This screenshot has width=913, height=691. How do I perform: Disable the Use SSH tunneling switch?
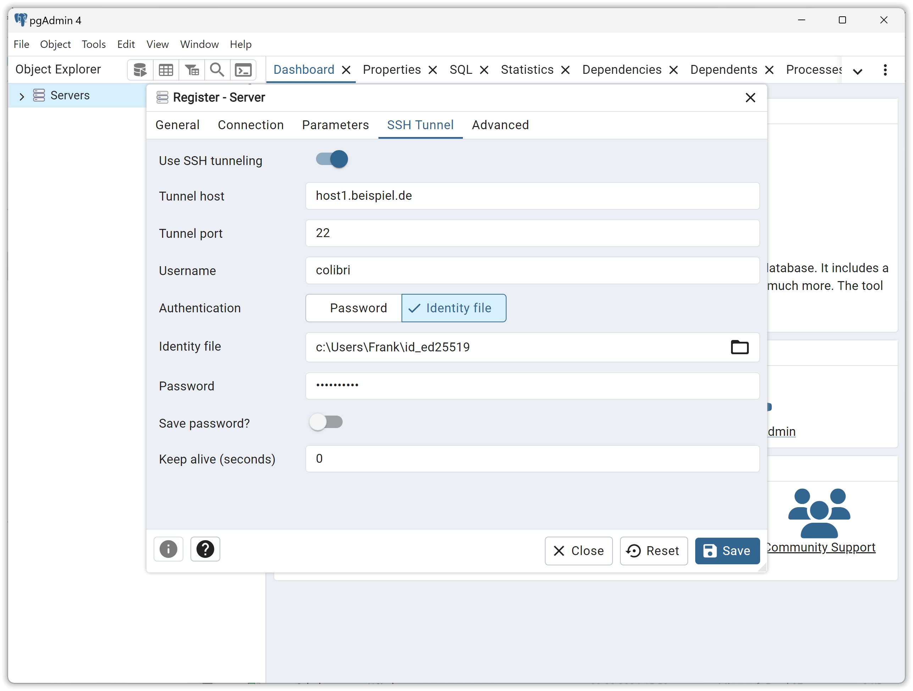tap(332, 159)
